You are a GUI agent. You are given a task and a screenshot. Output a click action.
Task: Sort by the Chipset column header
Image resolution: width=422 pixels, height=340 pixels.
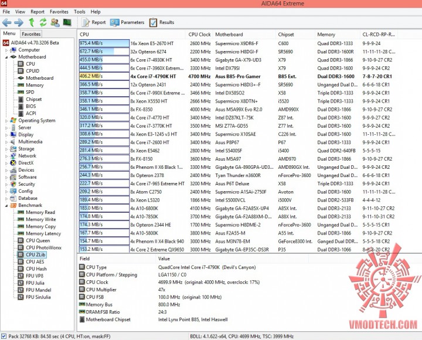pyautogui.click(x=295, y=35)
